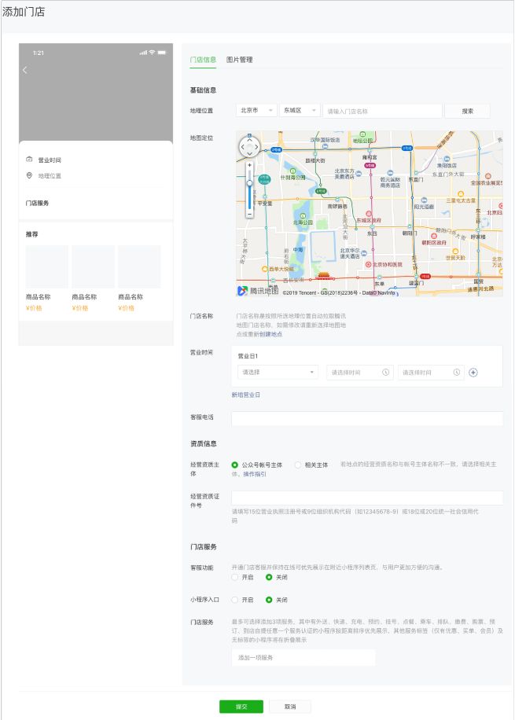Pan the map right with arrow control

(256, 147)
